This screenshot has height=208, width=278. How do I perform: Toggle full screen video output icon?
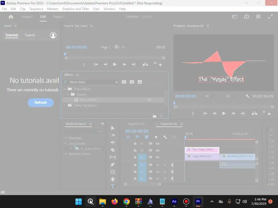pyautogui.click(x=270, y=17)
